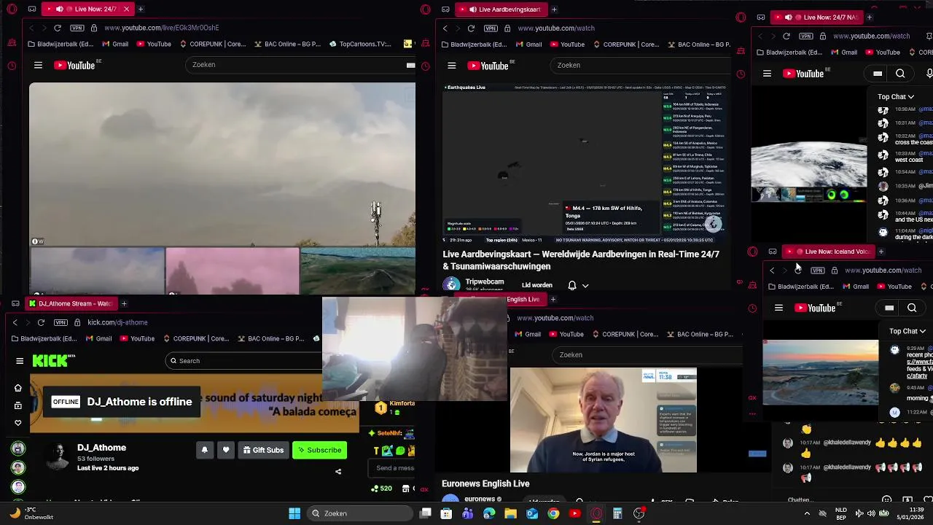Viewport: 933px width, 525px height.
Task: Toggle VPN badge in the Iceland Volcano window
Action: [817, 271]
